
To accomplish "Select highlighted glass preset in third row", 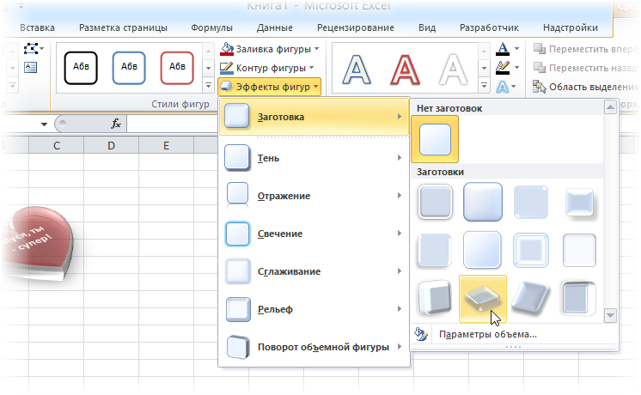I will (483, 299).
